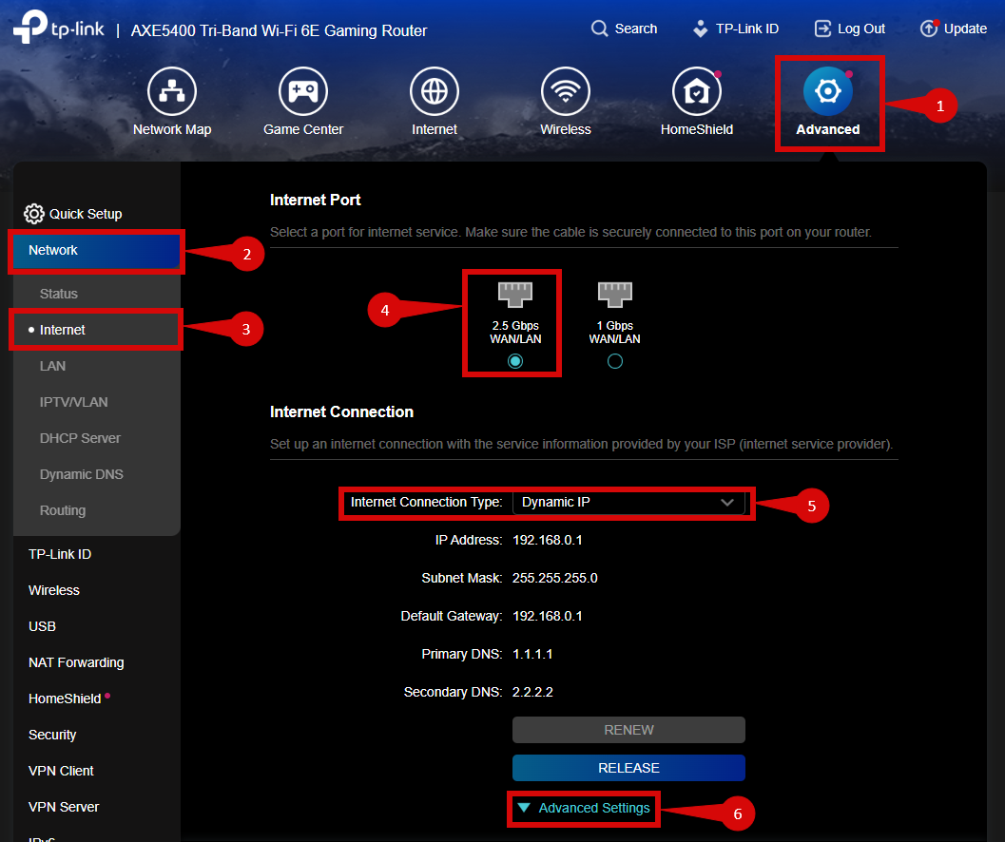Select the 2.5 Gbps WAN/LAN radio button
This screenshot has height=842, width=1005.
pos(515,361)
